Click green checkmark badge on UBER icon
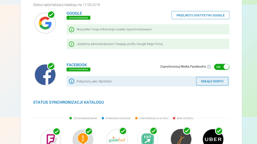This screenshot has height=144, width=257. pos(219,131)
